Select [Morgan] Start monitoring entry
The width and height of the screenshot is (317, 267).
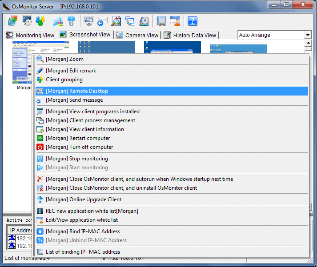(x=172, y=167)
